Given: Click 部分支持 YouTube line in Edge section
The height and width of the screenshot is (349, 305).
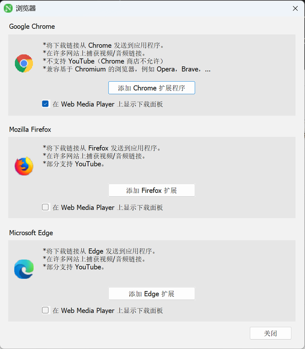Looking at the screenshot, I should point(74,267).
